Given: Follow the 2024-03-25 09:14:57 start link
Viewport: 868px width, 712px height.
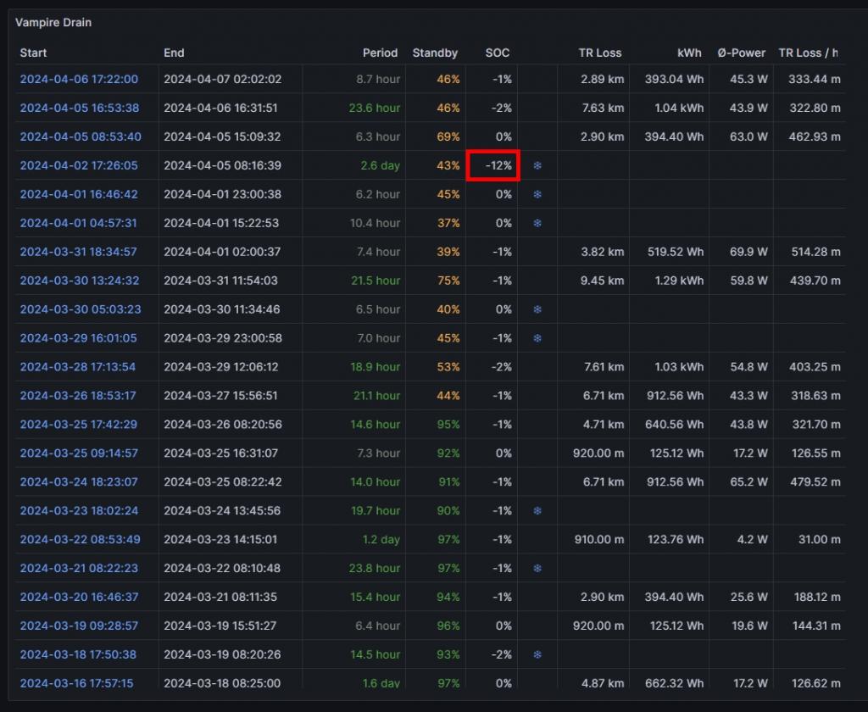Looking at the screenshot, I should [79, 453].
